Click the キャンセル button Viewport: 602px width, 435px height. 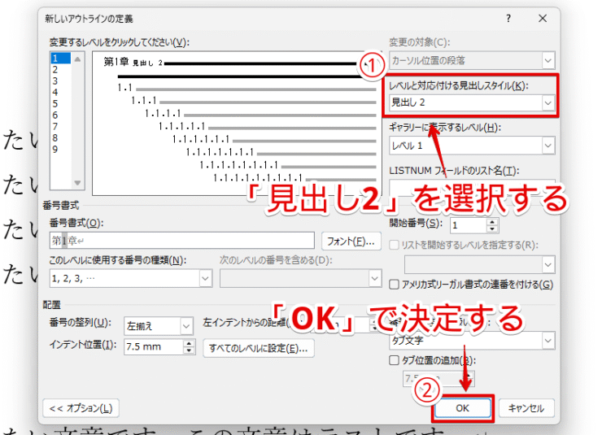click(x=526, y=408)
